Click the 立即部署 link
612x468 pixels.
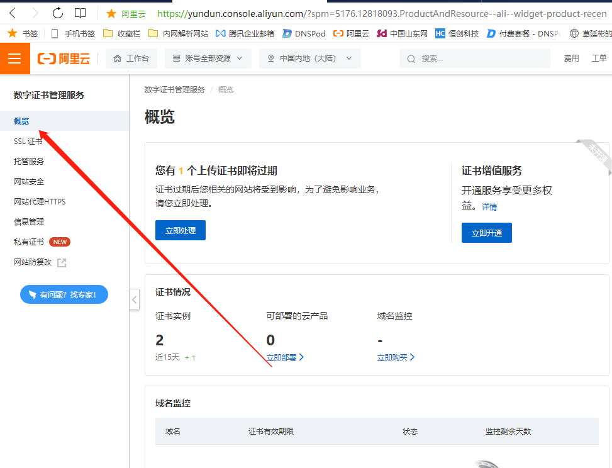coord(284,357)
